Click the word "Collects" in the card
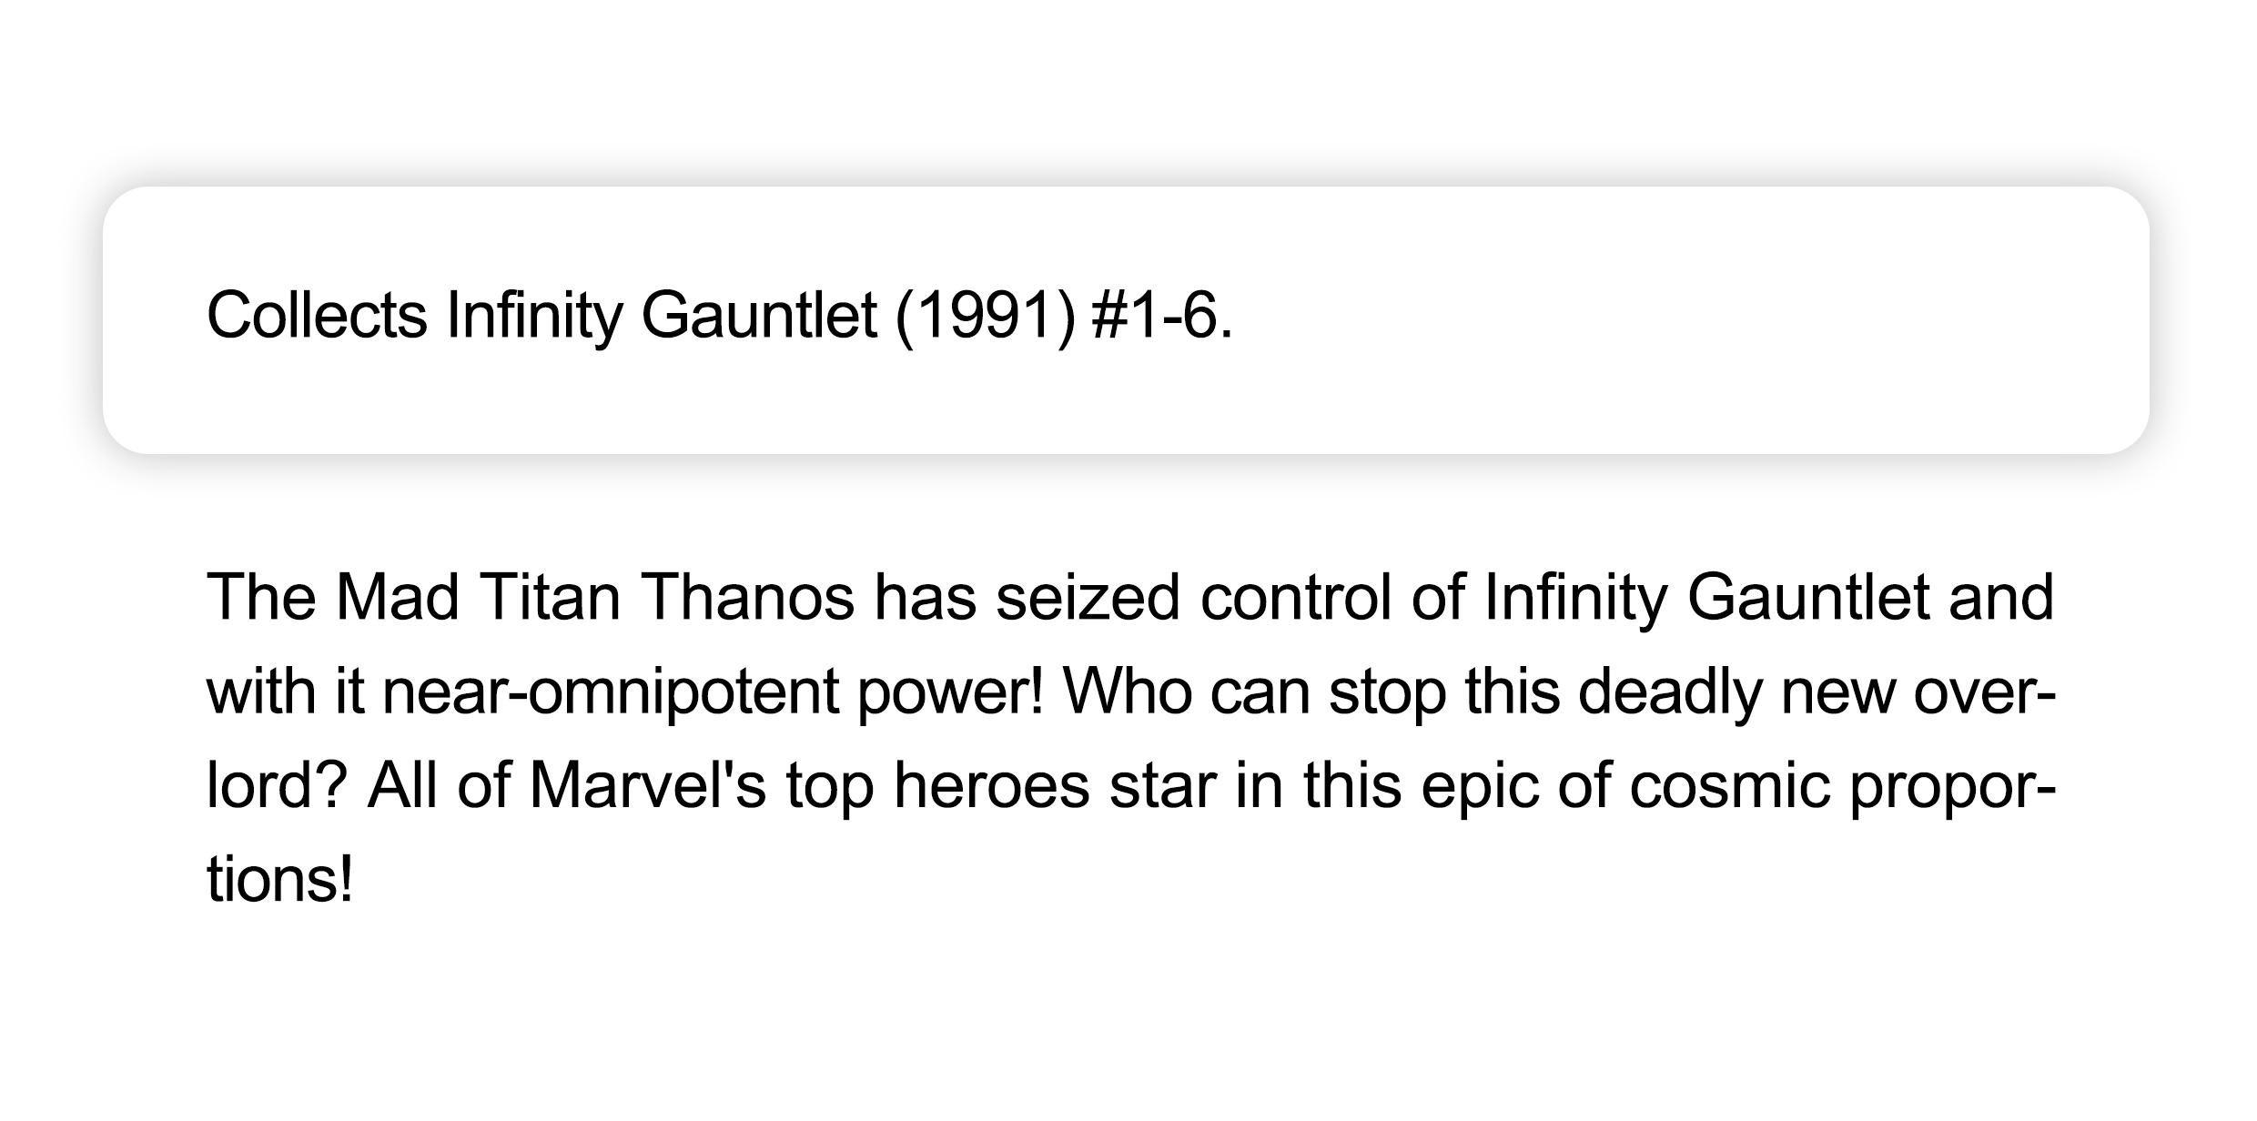2257x1121 pixels. (x=317, y=316)
